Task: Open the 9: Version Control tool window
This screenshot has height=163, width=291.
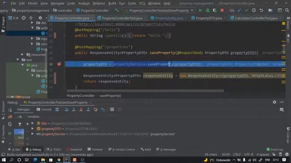Action: pyautogui.click(x=122, y=149)
